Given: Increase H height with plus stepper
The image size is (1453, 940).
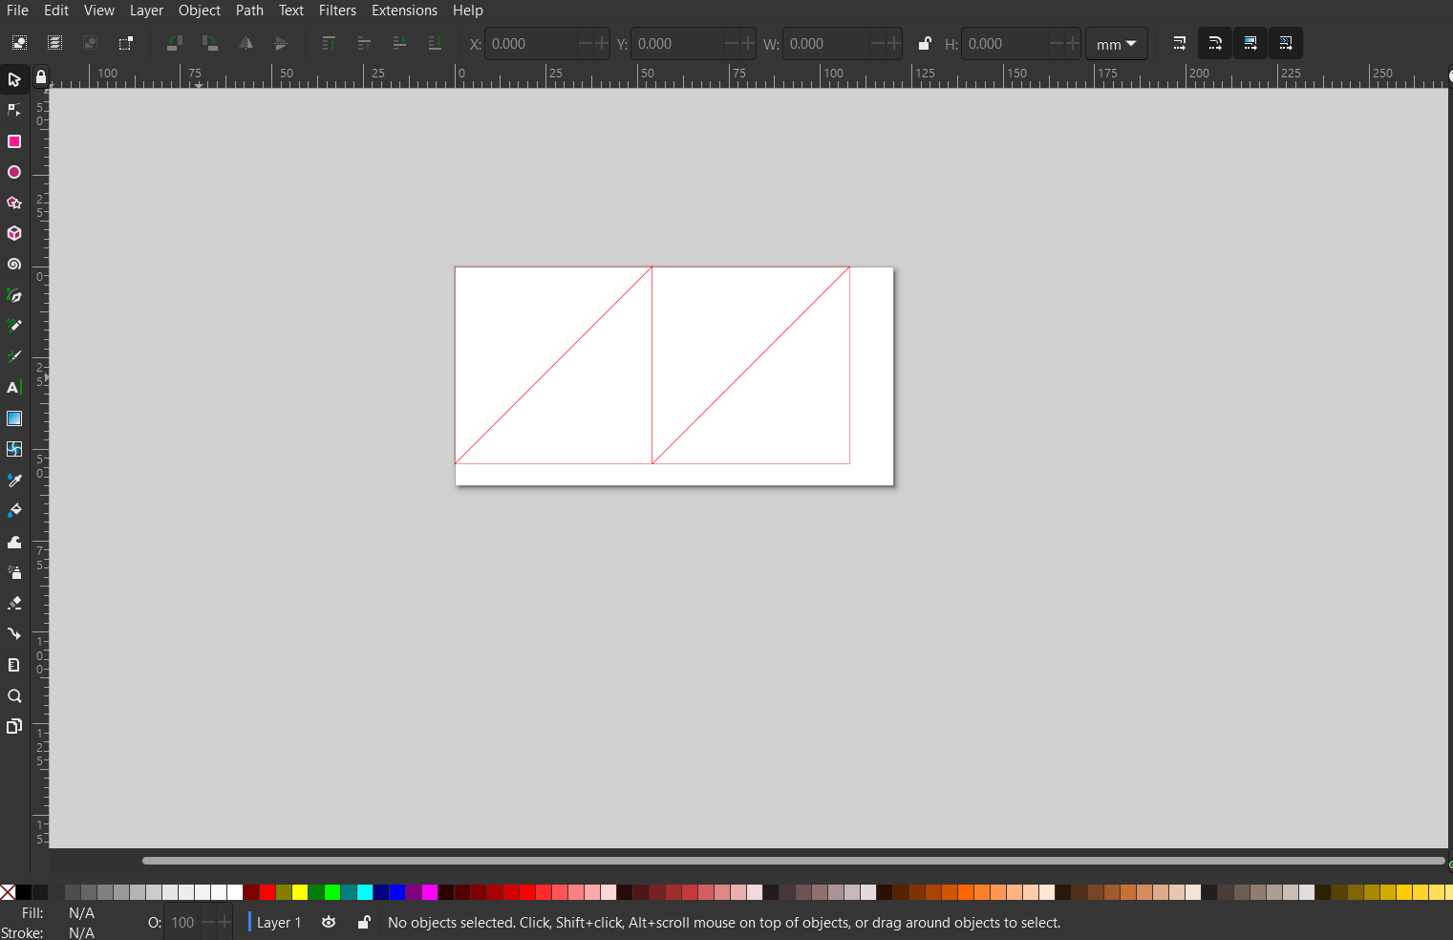Looking at the screenshot, I should point(1073,44).
